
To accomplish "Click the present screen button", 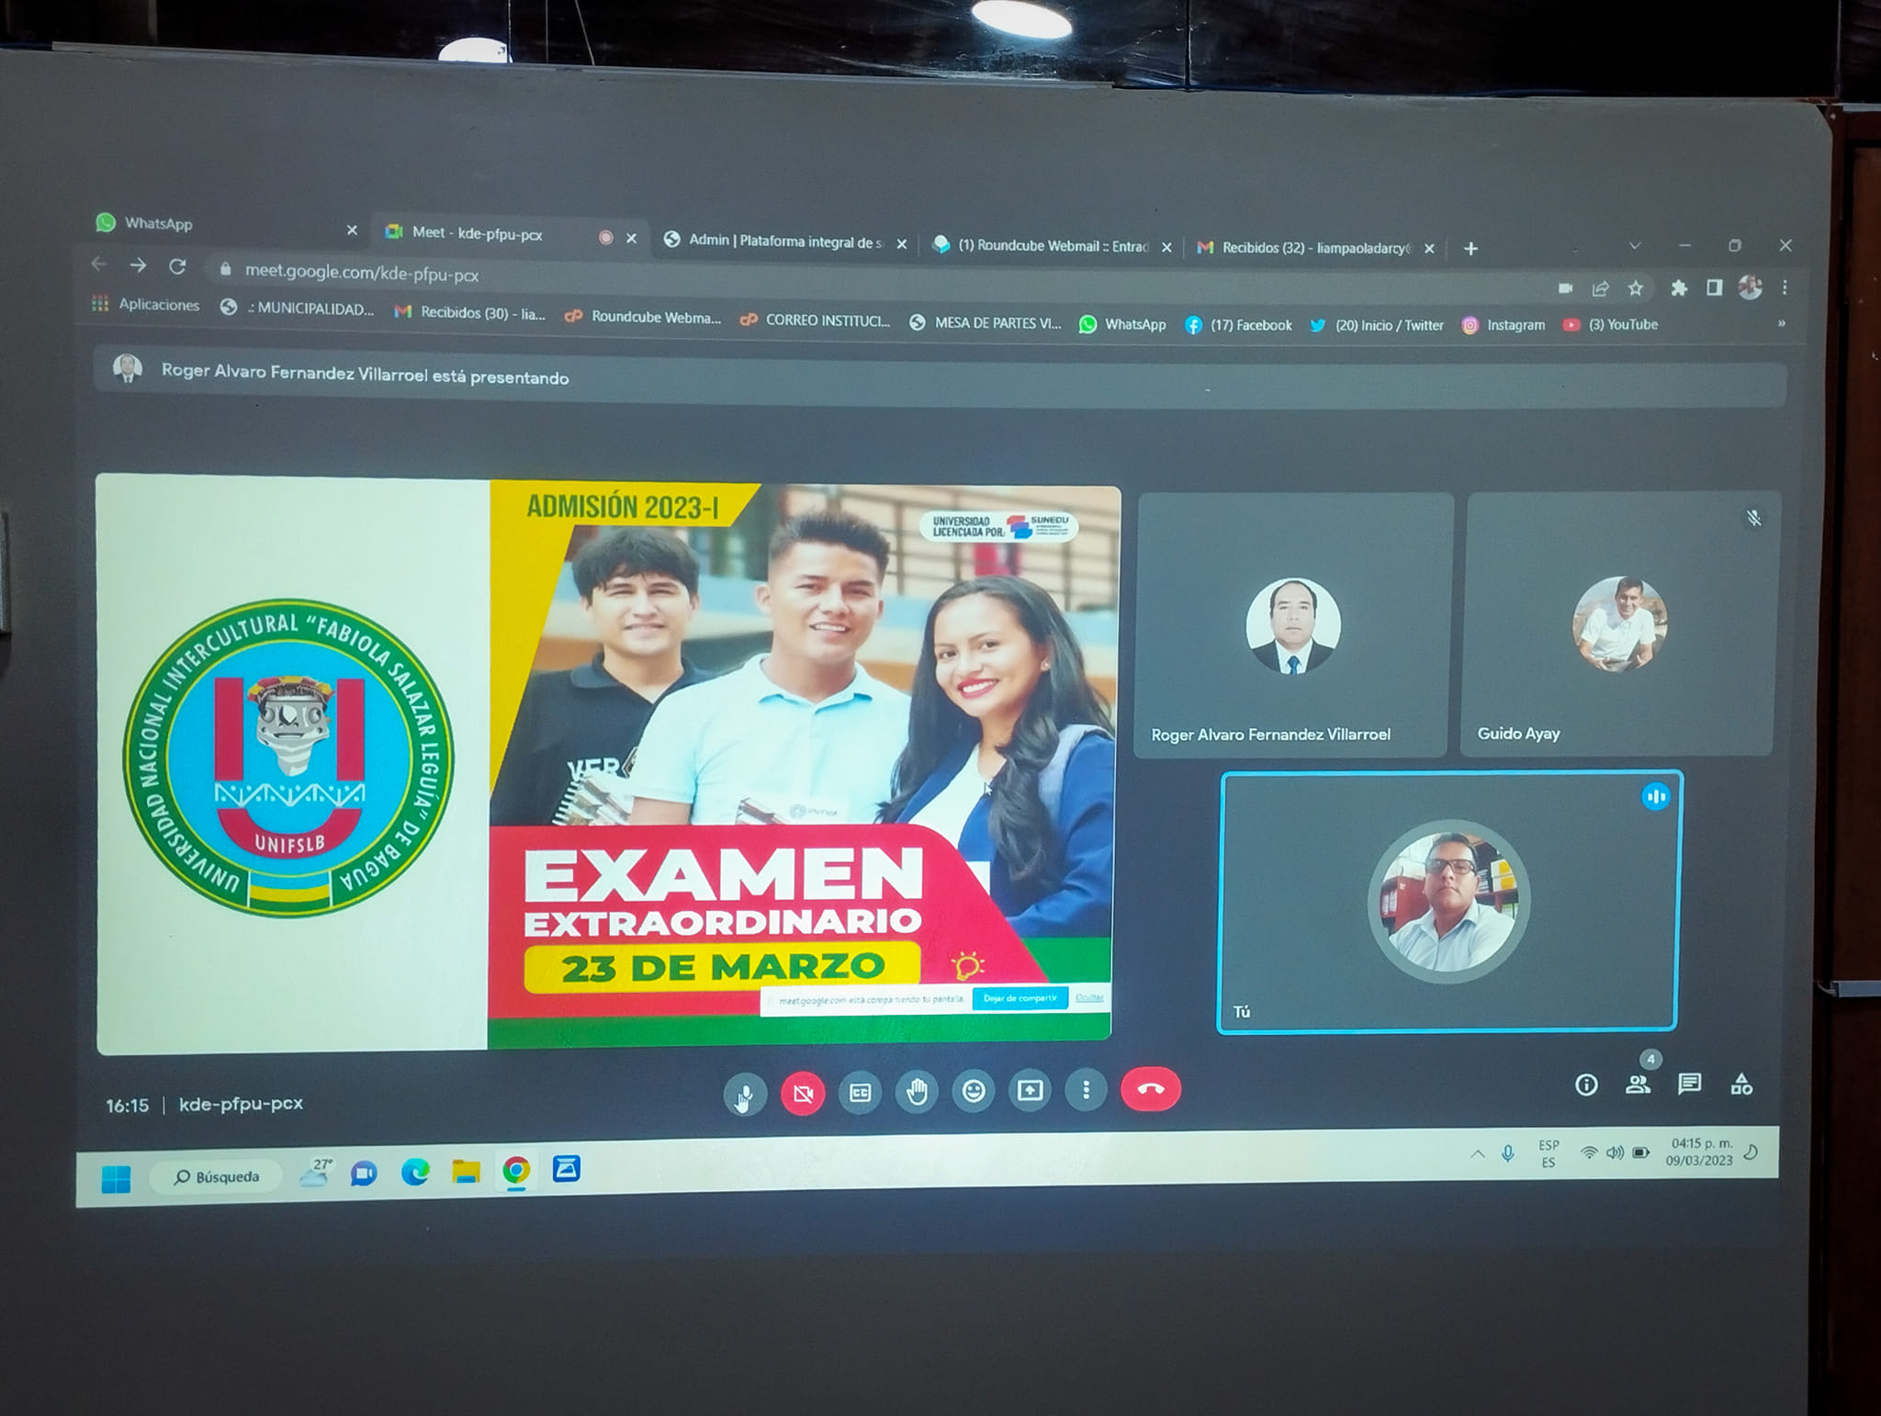I will click(x=1031, y=1090).
